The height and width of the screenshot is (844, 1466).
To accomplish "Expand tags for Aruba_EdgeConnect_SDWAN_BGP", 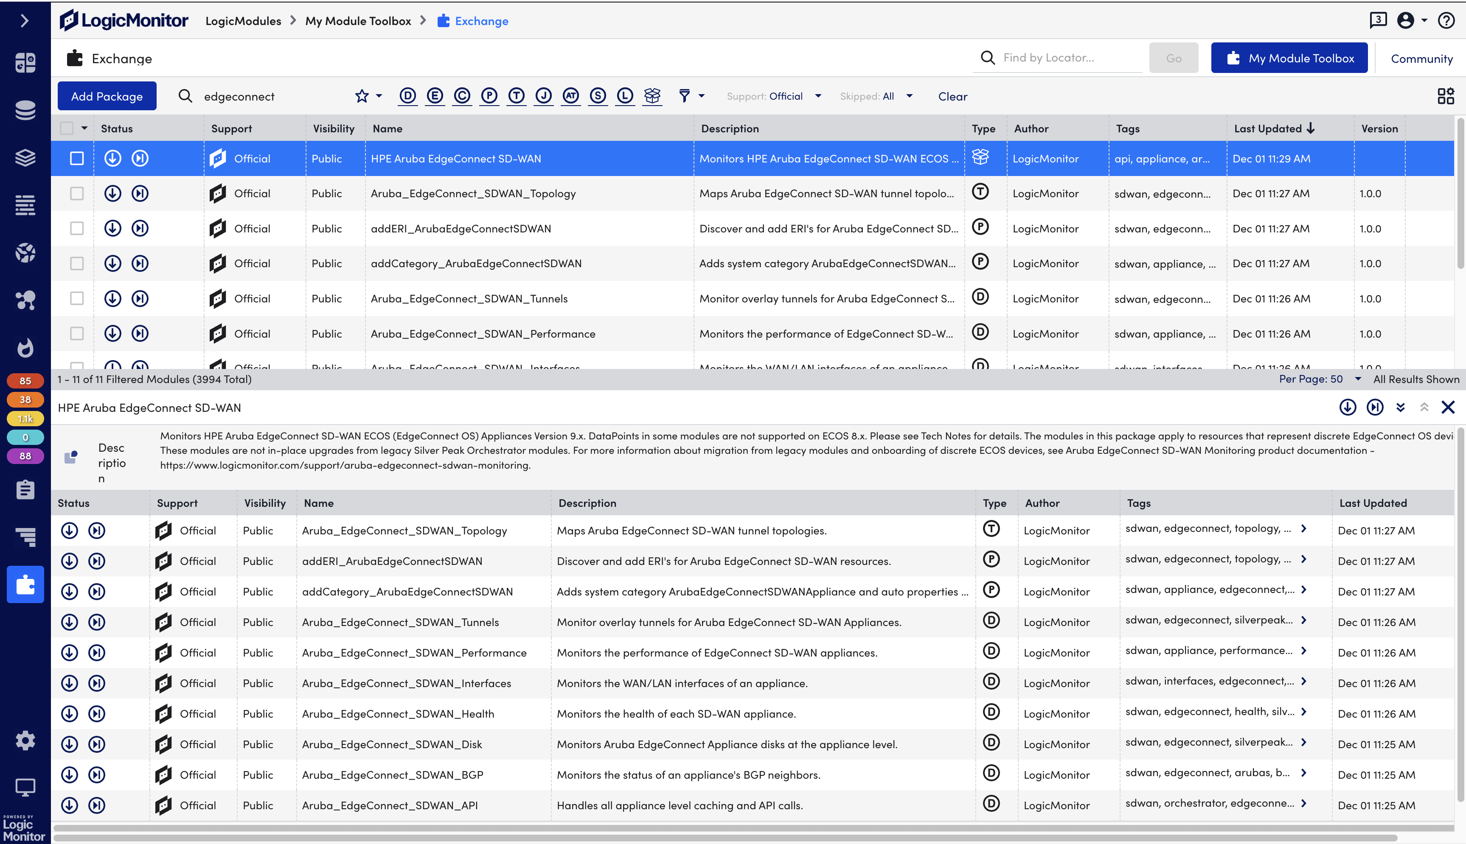I will click(1303, 773).
